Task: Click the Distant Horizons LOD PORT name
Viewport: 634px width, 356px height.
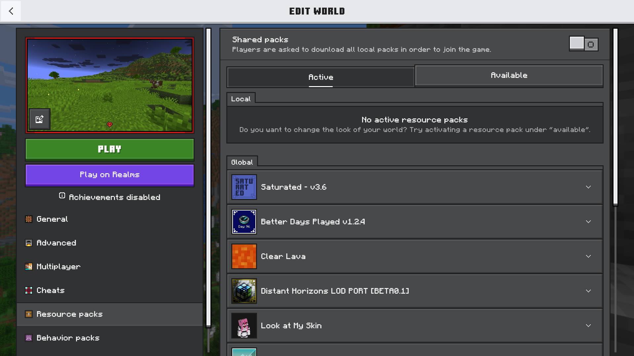Action: [335, 291]
